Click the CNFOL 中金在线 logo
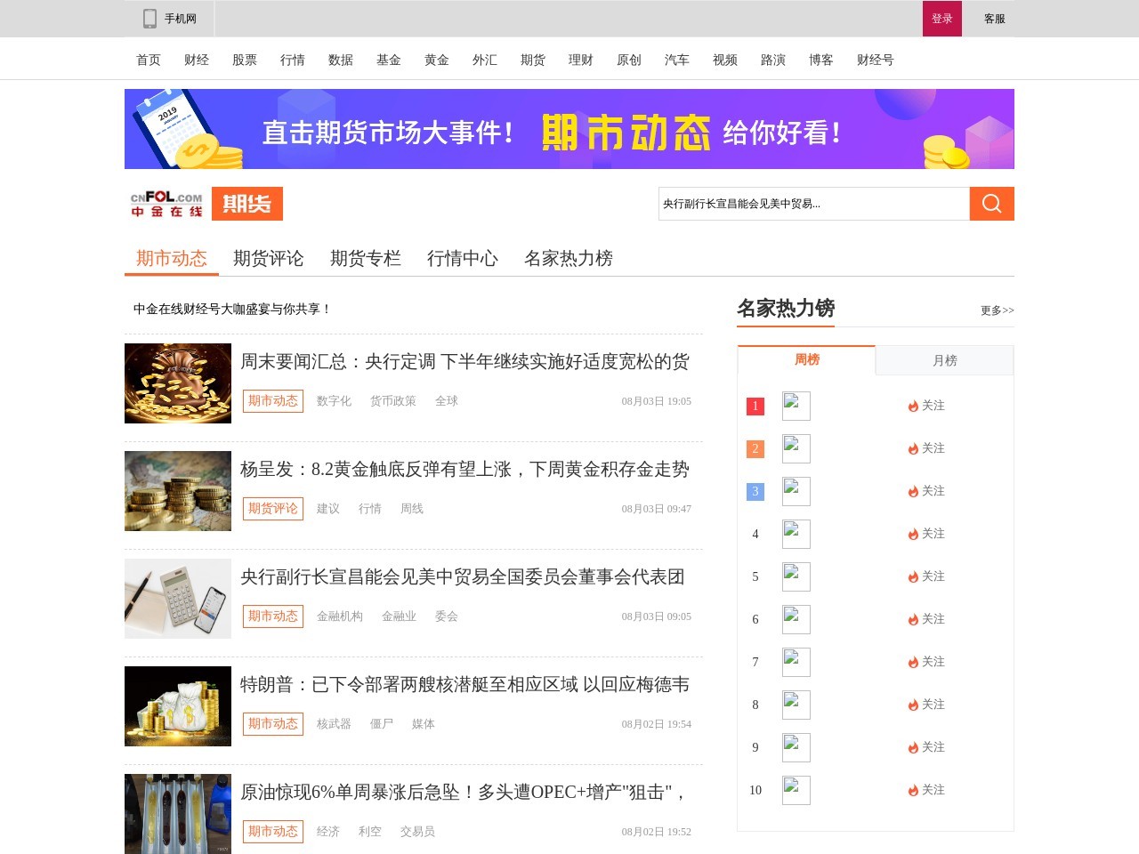The height and width of the screenshot is (854, 1139). coord(166,203)
